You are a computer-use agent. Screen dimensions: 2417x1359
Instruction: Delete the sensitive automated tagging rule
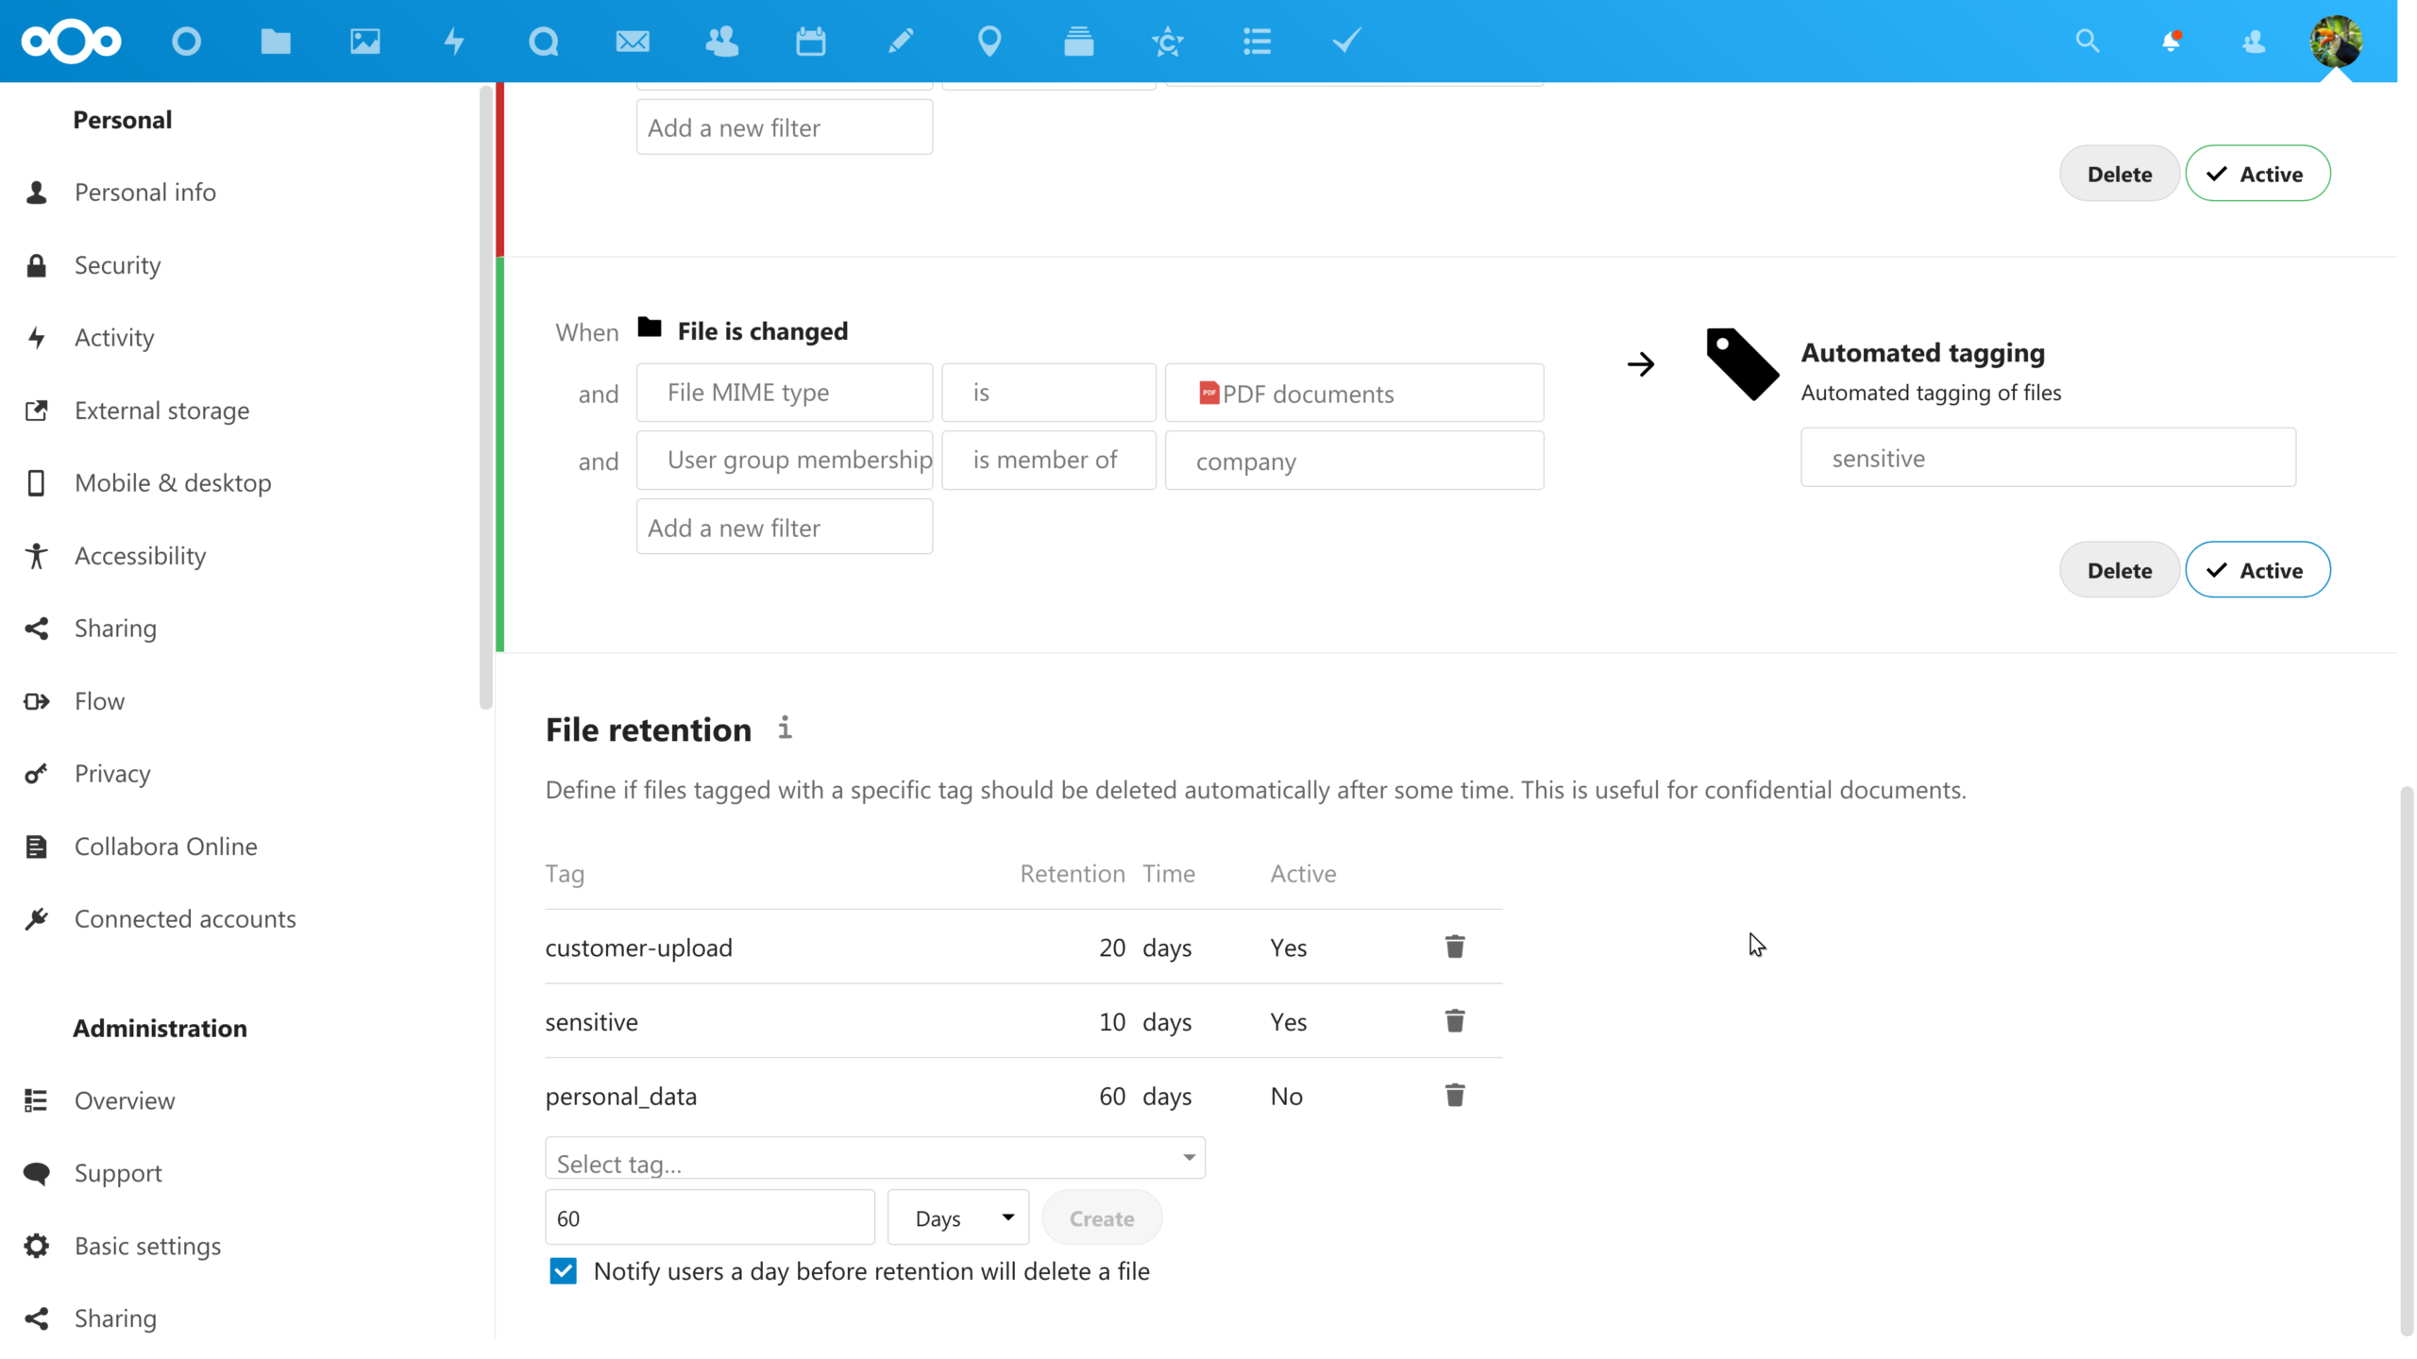click(2120, 570)
